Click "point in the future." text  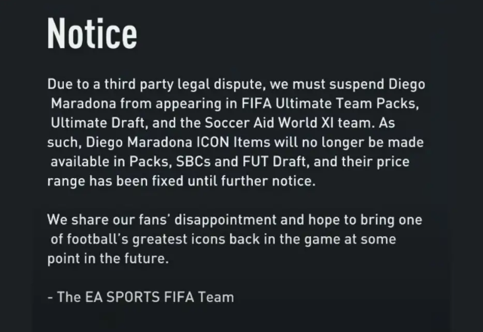click(108, 259)
